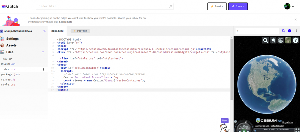Follow the Learn more link
The image size is (300, 132).
(66, 22)
